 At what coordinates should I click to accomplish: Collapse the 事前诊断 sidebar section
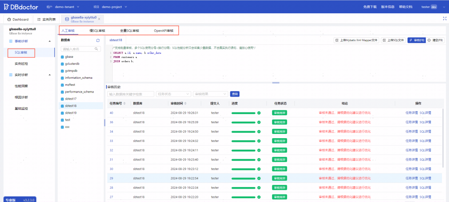coord(49,41)
